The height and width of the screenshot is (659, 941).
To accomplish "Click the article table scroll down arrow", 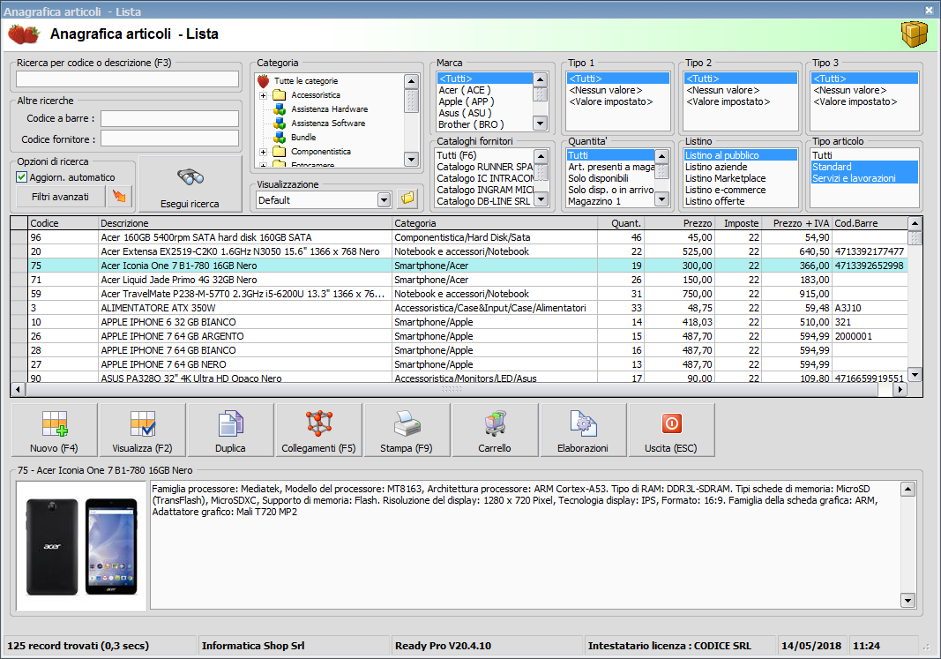I will click(915, 375).
